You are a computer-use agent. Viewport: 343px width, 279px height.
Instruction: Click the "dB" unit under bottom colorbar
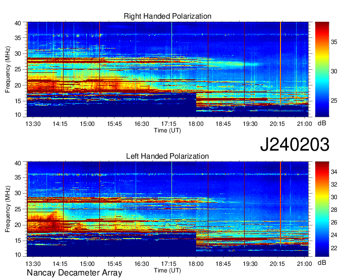click(322, 263)
